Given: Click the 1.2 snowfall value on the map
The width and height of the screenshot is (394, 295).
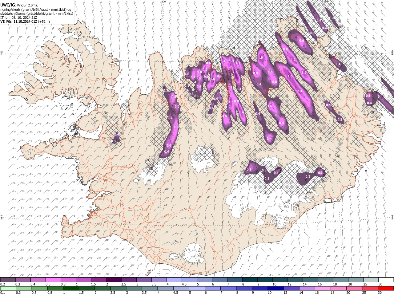Looking at the screenshot, I should click(x=293, y=60).
